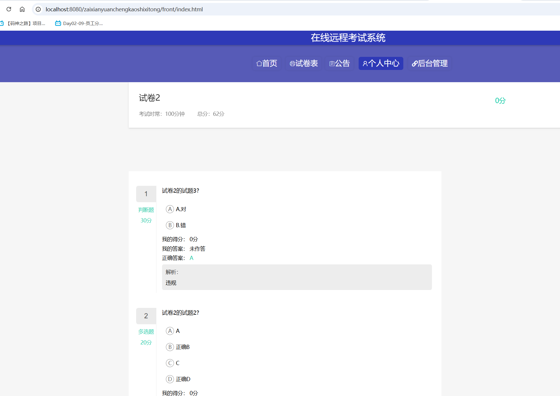Open the 【码神之路】项目 bookmark
This screenshot has height=396, width=560.
[x=23, y=24]
